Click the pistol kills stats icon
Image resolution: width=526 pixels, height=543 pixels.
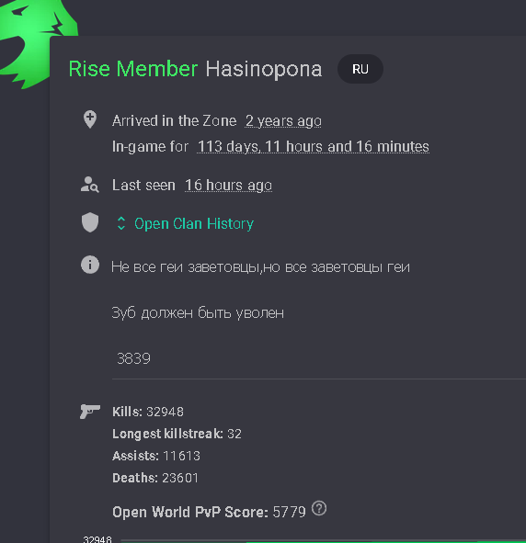tap(90, 412)
